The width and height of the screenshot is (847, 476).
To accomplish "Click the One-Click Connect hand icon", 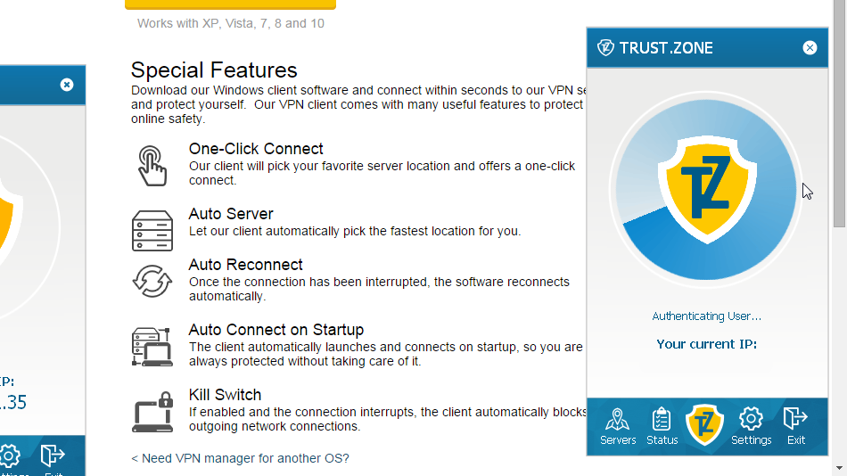I will coord(152,165).
